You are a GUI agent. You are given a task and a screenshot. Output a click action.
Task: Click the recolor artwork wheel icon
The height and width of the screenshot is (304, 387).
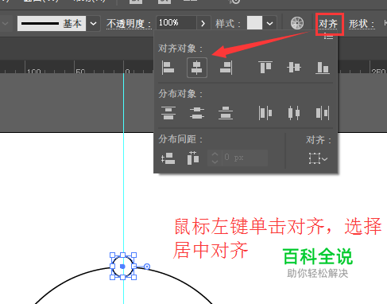[297, 23]
